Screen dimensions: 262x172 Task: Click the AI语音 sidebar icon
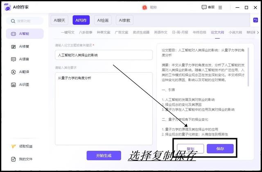pos(14,59)
